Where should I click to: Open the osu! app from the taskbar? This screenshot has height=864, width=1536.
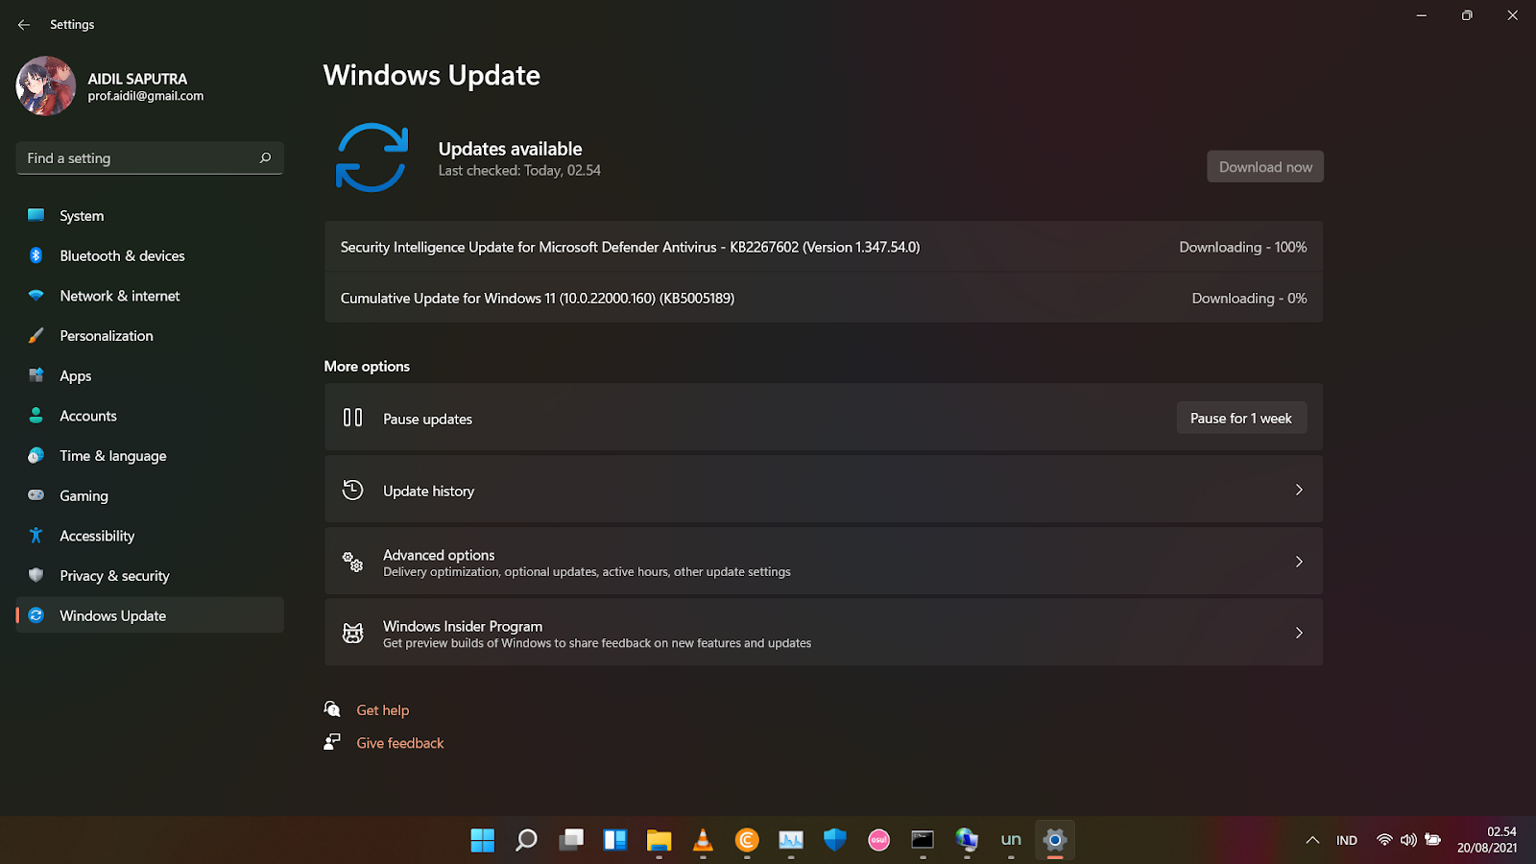[x=879, y=840]
